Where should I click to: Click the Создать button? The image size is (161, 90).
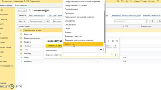click(22, 21)
